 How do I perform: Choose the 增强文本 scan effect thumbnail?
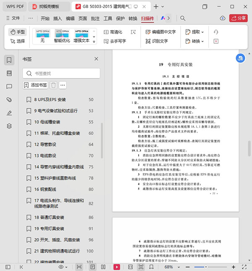pos(81,36)
